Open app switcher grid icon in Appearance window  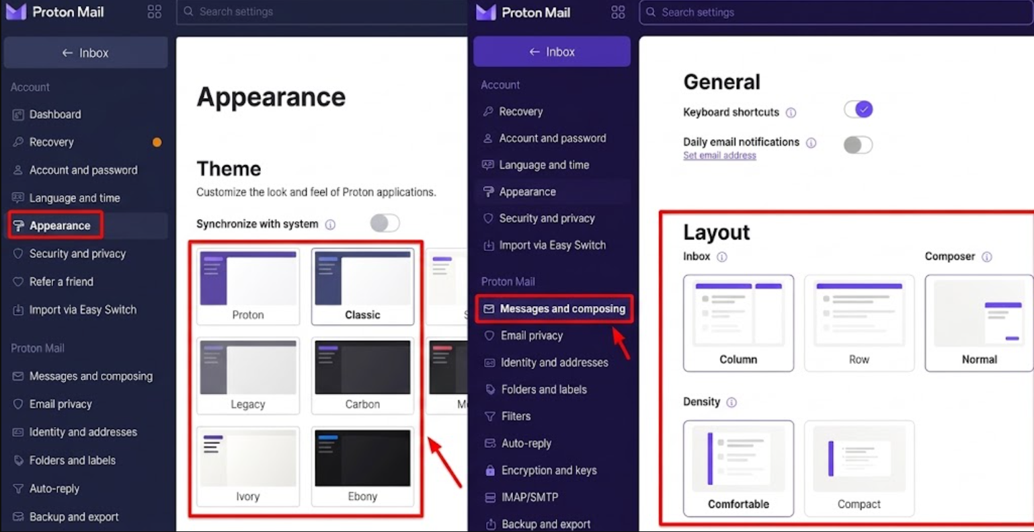(x=155, y=11)
